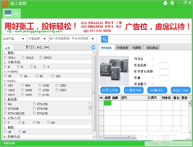The image size is (193, 147).
Task: Click (E)导出列表 button
Action: point(110,90)
